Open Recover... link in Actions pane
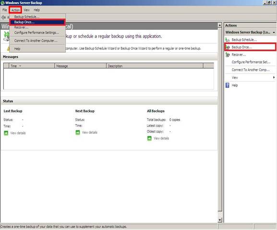 click(x=239, y=55)
